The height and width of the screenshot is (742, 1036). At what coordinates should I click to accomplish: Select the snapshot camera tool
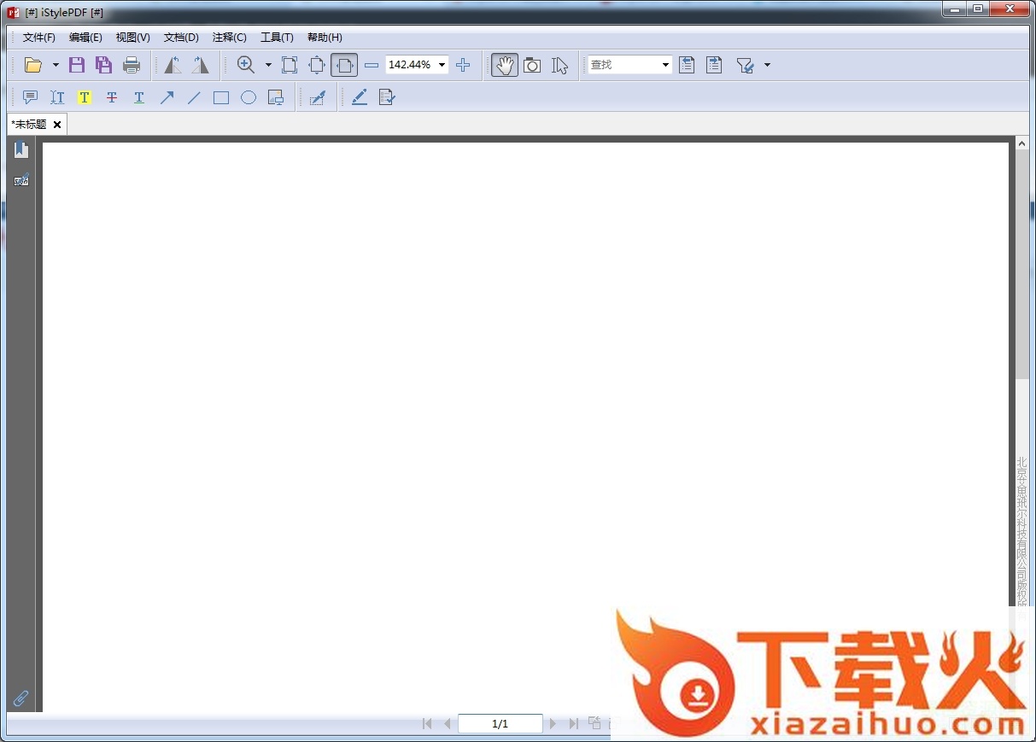(x=532, y=65)
